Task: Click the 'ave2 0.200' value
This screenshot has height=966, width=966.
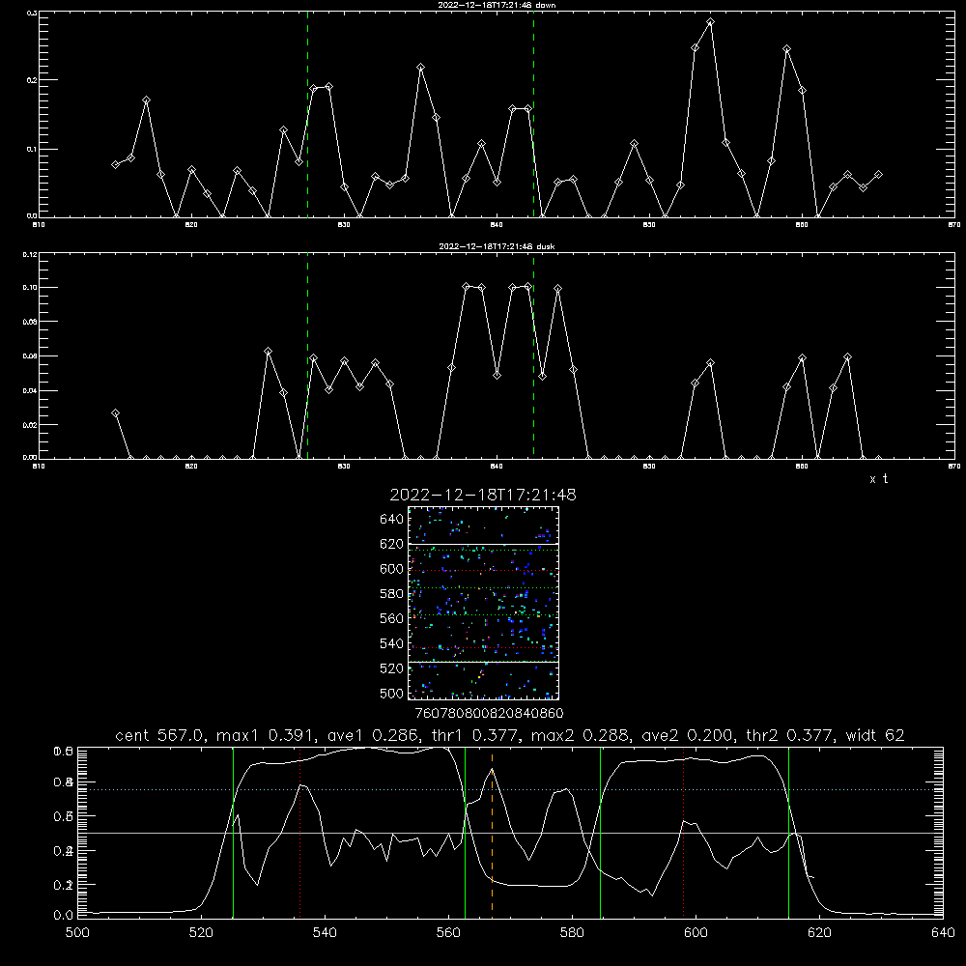Action: [x=688, y=735]
